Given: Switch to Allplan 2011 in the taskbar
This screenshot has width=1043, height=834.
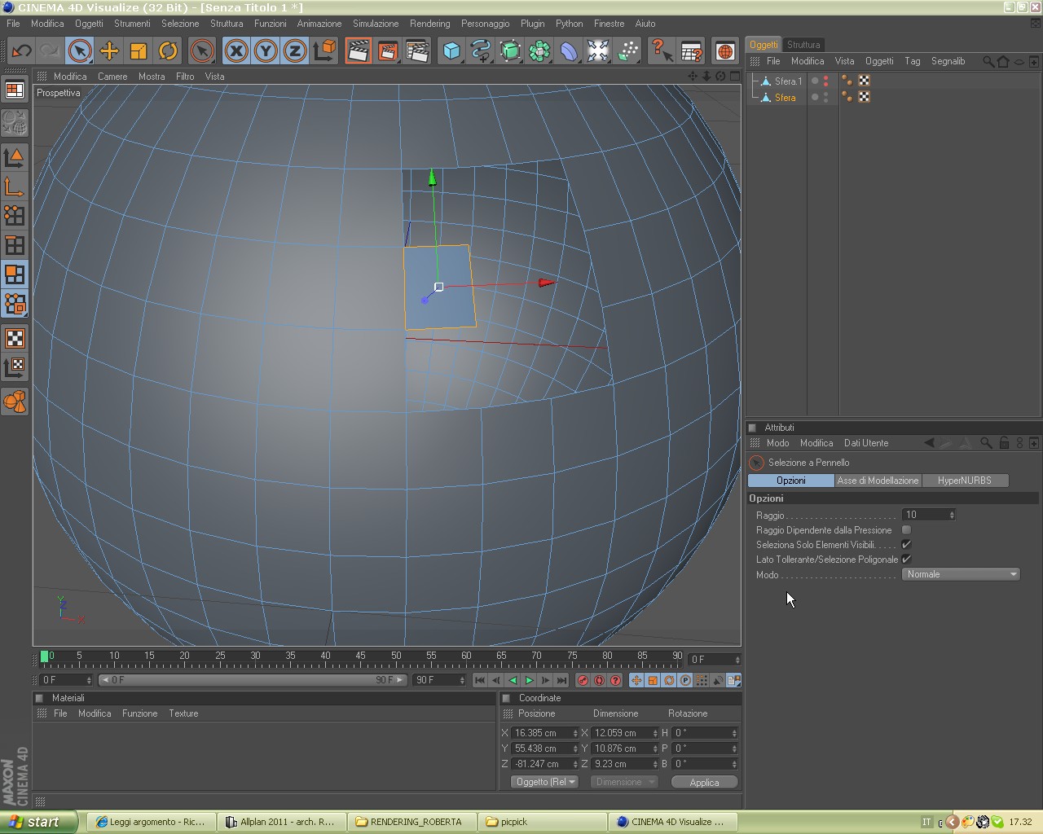Looking at the screenshot, I should pyautogui.click(x=280, y=822).
